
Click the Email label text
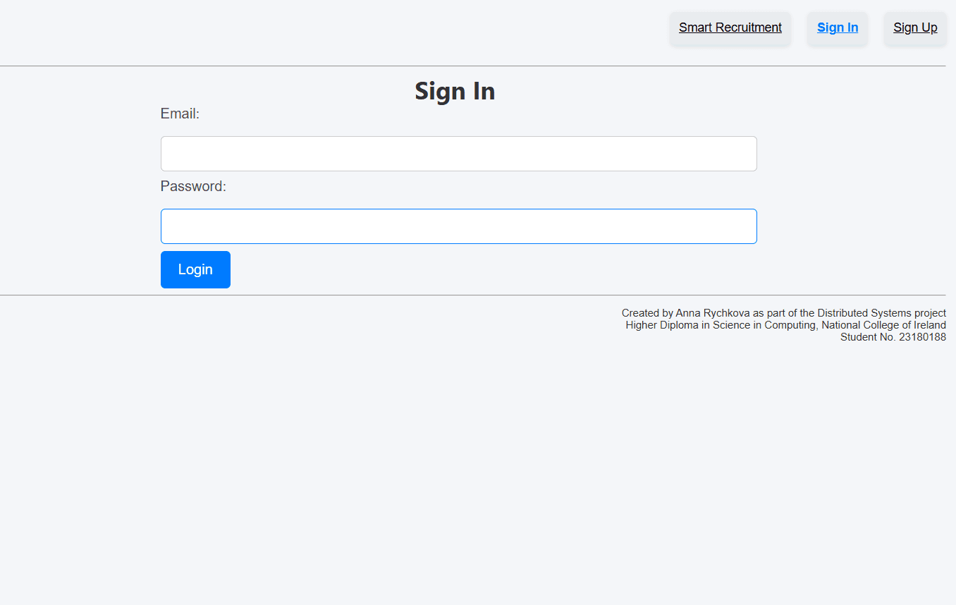point(180,114)
